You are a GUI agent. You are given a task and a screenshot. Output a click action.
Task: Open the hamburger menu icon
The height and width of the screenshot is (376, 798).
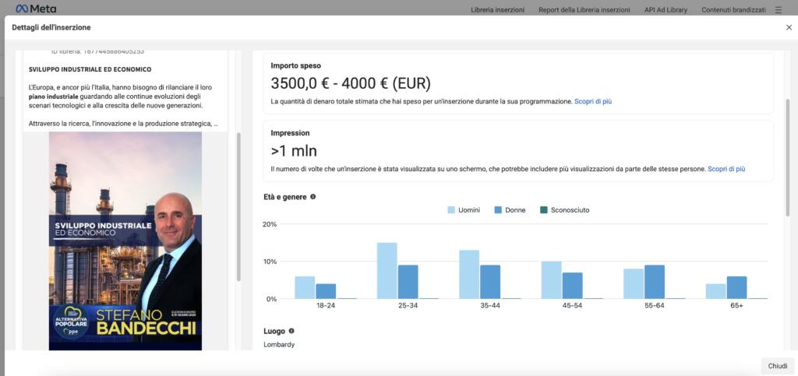coord(779,10)
